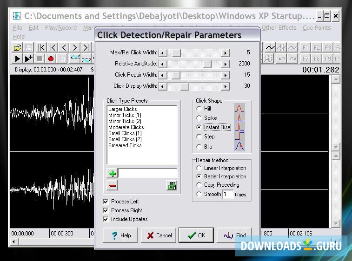The height and width of the screenshot is (261, 352).
Task: Click the Play-plus toolbar icon
Action: (29, 59)
